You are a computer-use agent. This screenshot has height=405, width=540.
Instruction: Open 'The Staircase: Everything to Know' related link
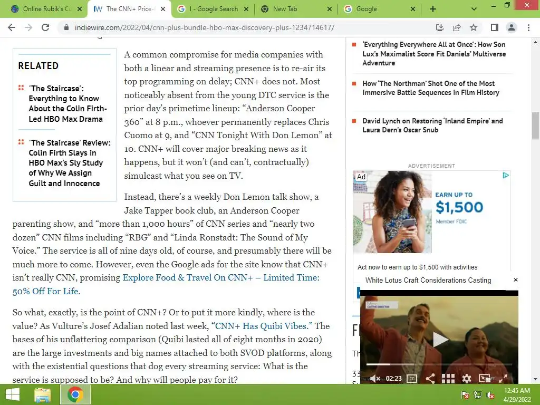click(67, 104)
